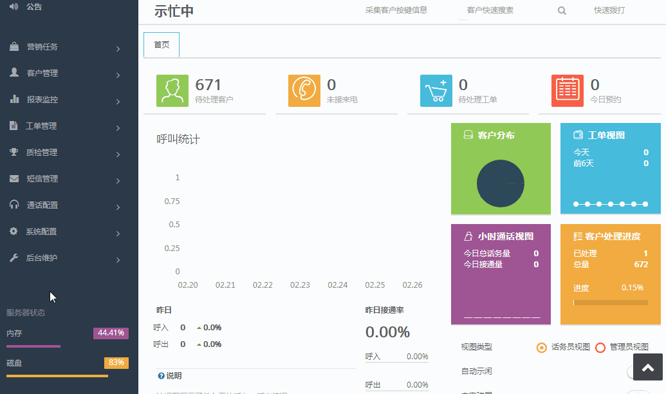The width and height of the screenshot is (666, 394).
Task: Click the 示忙中 status heading
Action: point(174,11)
